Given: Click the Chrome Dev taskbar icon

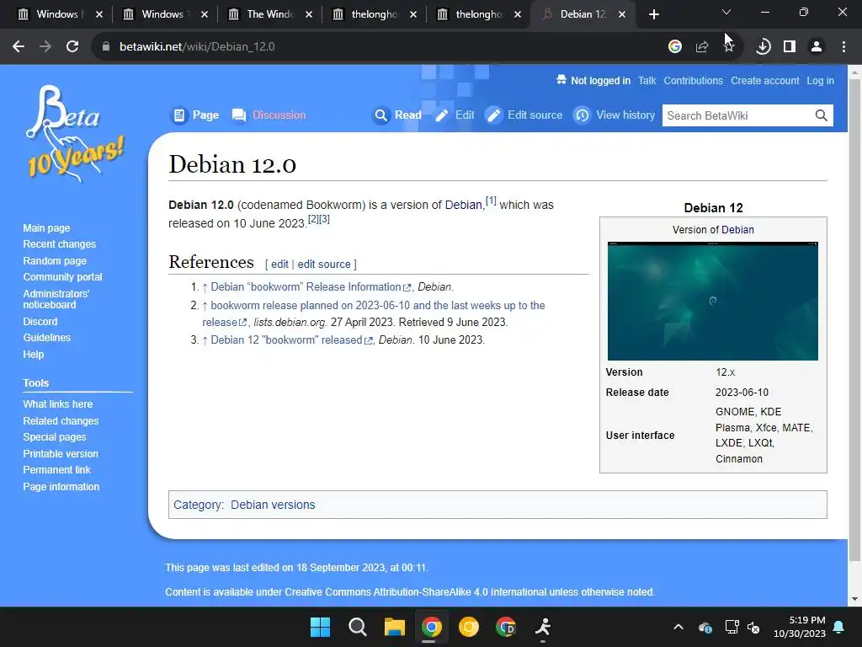Looking at the screenshot, I should (506, 627).
